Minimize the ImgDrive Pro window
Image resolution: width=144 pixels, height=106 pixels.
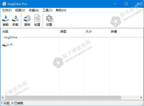[x=115, y=4]
